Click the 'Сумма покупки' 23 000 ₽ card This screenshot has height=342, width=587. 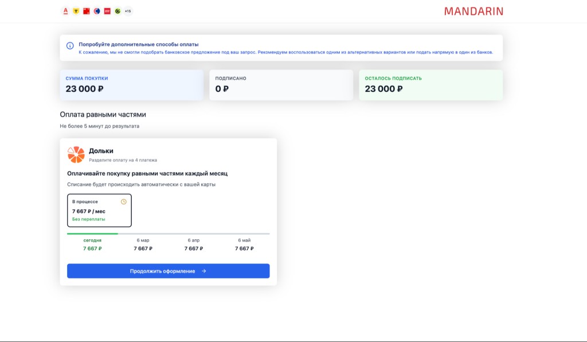[x=131, y=85]
